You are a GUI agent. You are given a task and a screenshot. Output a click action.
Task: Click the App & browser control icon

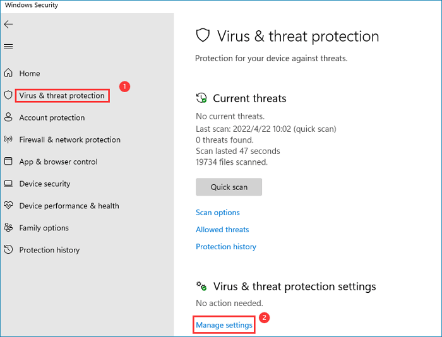tap(8, 162)
